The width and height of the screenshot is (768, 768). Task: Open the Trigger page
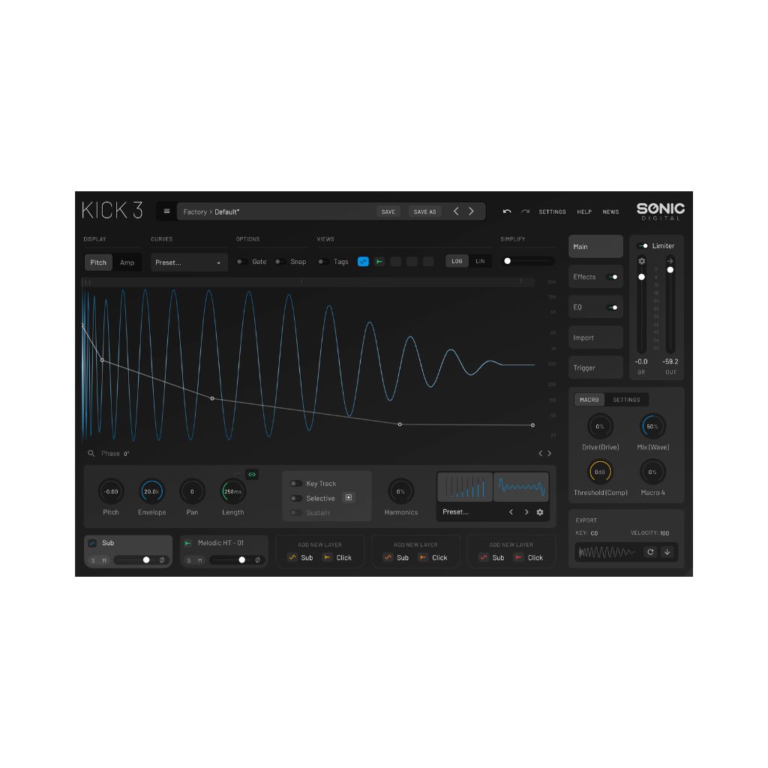595,367
